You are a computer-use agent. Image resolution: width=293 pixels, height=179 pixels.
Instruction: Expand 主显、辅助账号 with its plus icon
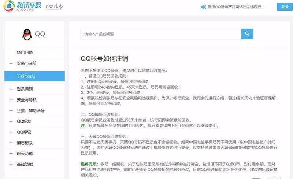[11, 111]
